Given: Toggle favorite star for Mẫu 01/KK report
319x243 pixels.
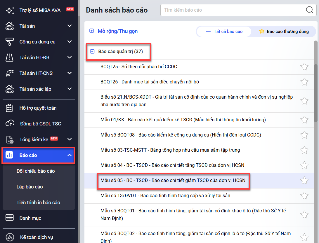Looking at the screenshot, I should [x=304, y=120].
